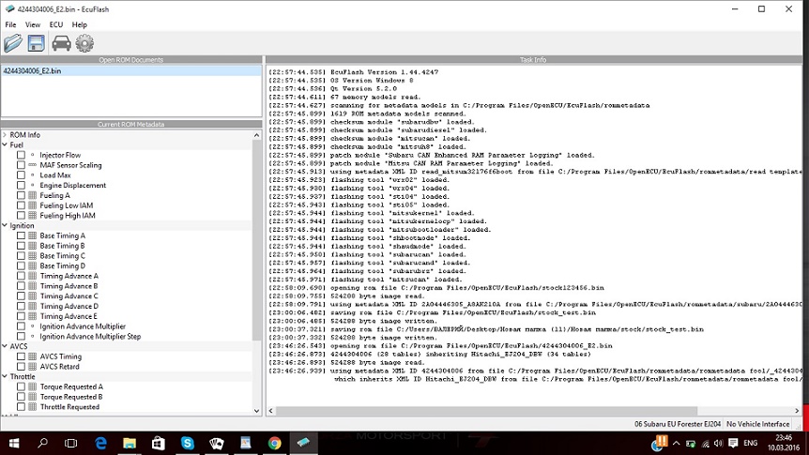This screenshot has width=809, height=455.
Task: Open the ECU menu
Action: 56,24
